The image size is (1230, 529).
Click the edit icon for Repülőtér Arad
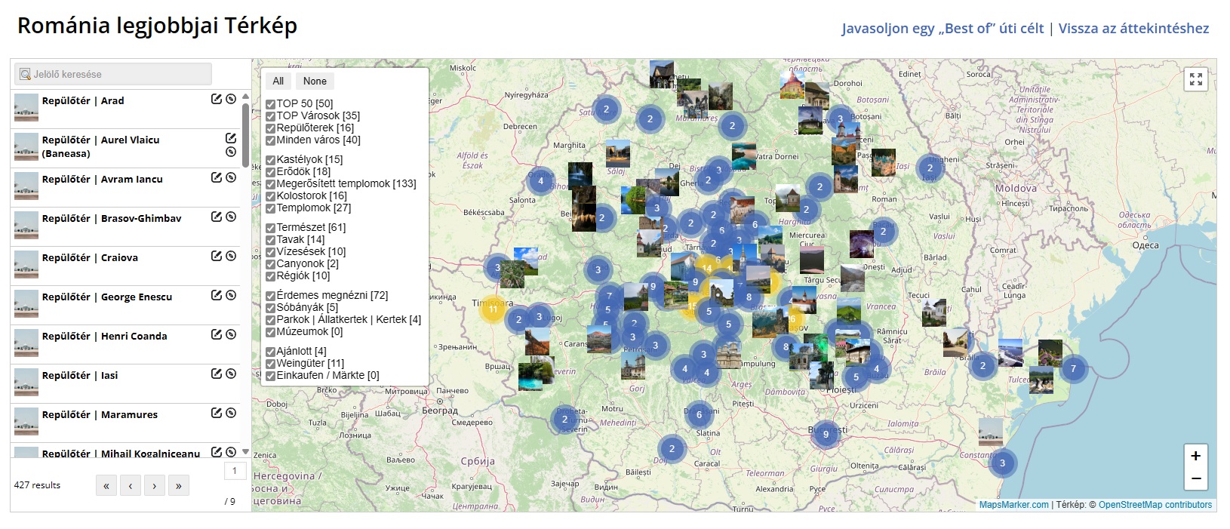[217, 99]
